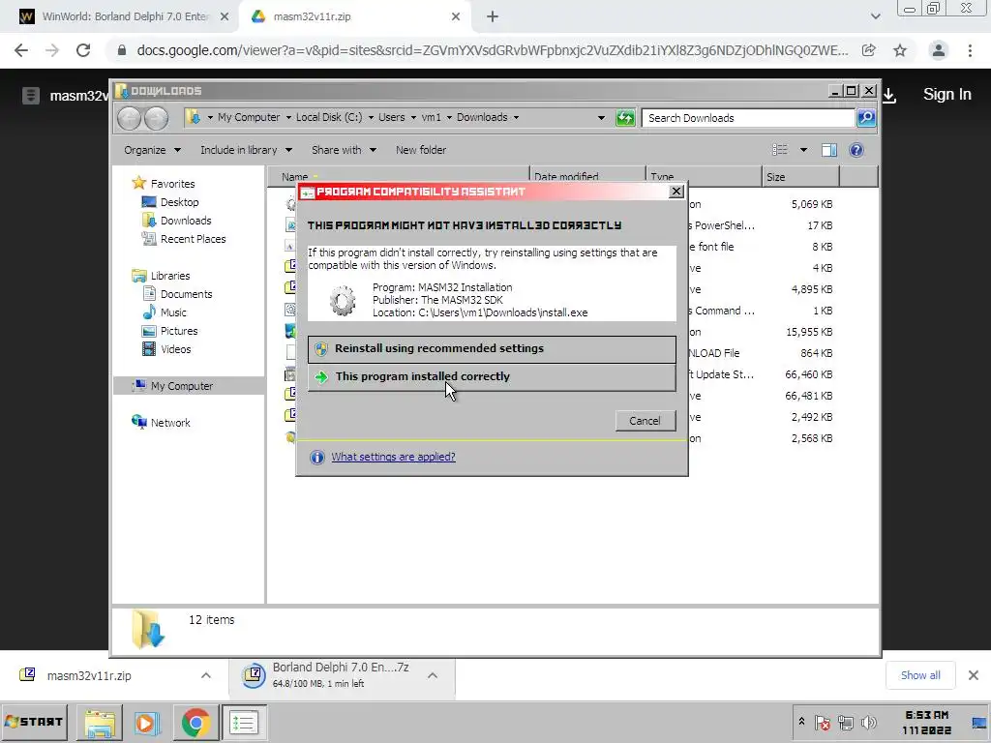Go back in Chrome
This screenshot has width=991, height=743.
[21, 50]
